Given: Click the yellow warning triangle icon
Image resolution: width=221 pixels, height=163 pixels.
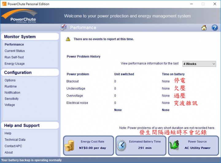Looking at the screenshot, I should pos(68,39).
